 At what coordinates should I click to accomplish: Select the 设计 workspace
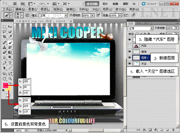[105, 4]
